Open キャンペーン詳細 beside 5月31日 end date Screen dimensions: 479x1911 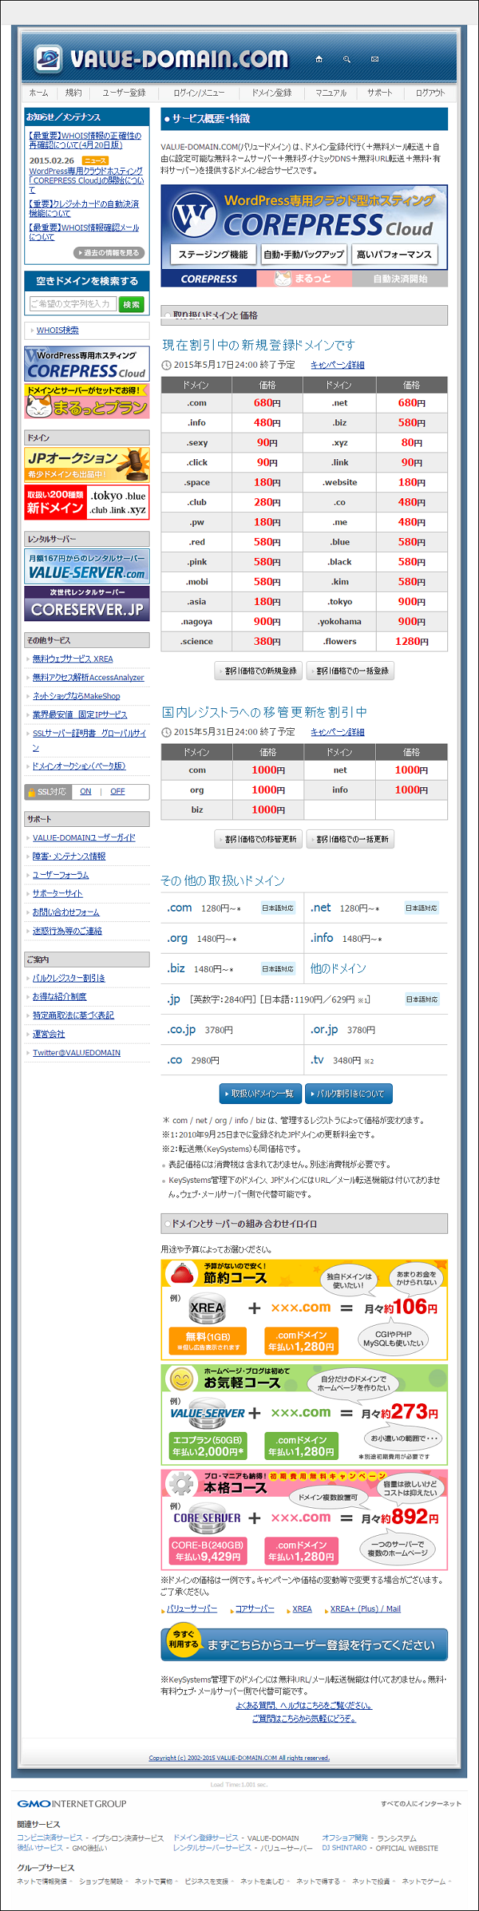(338, 733)
